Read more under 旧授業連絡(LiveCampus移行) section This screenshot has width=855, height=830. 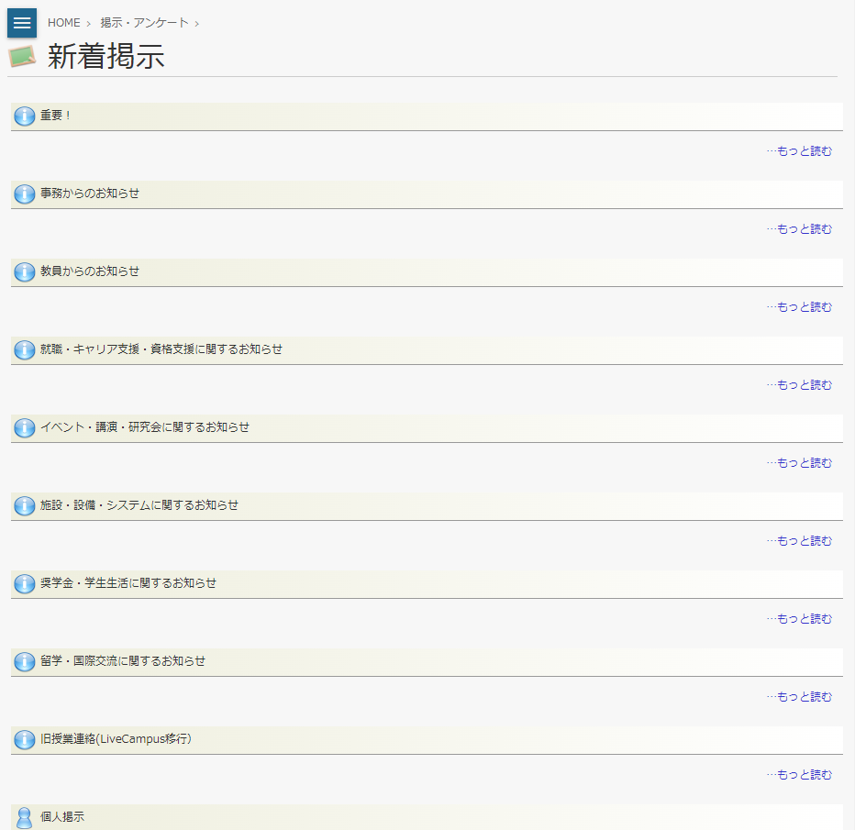[x=799, y=774]
